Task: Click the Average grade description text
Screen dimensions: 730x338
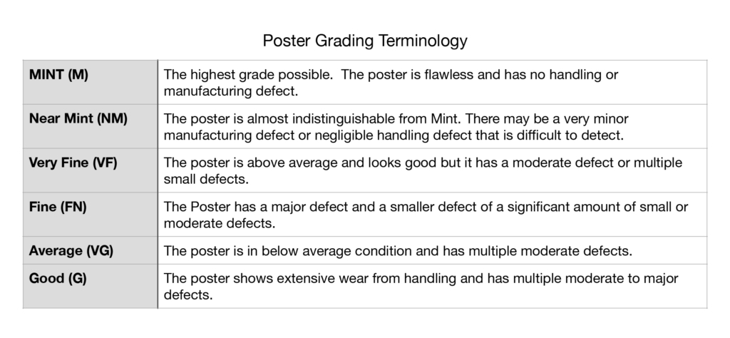Action: point(398,251)
